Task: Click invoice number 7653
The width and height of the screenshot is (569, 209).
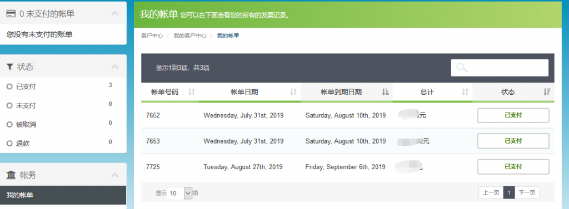Action: (x=153, y=141)
